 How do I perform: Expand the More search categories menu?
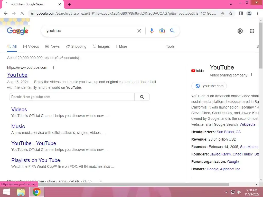pyautogui.click(x=121, y=47)
